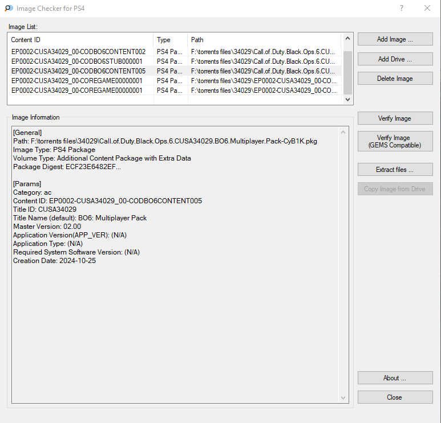441x423 pixels.
Task: Select row CODBO6CONTENT002
Action: 175,52
